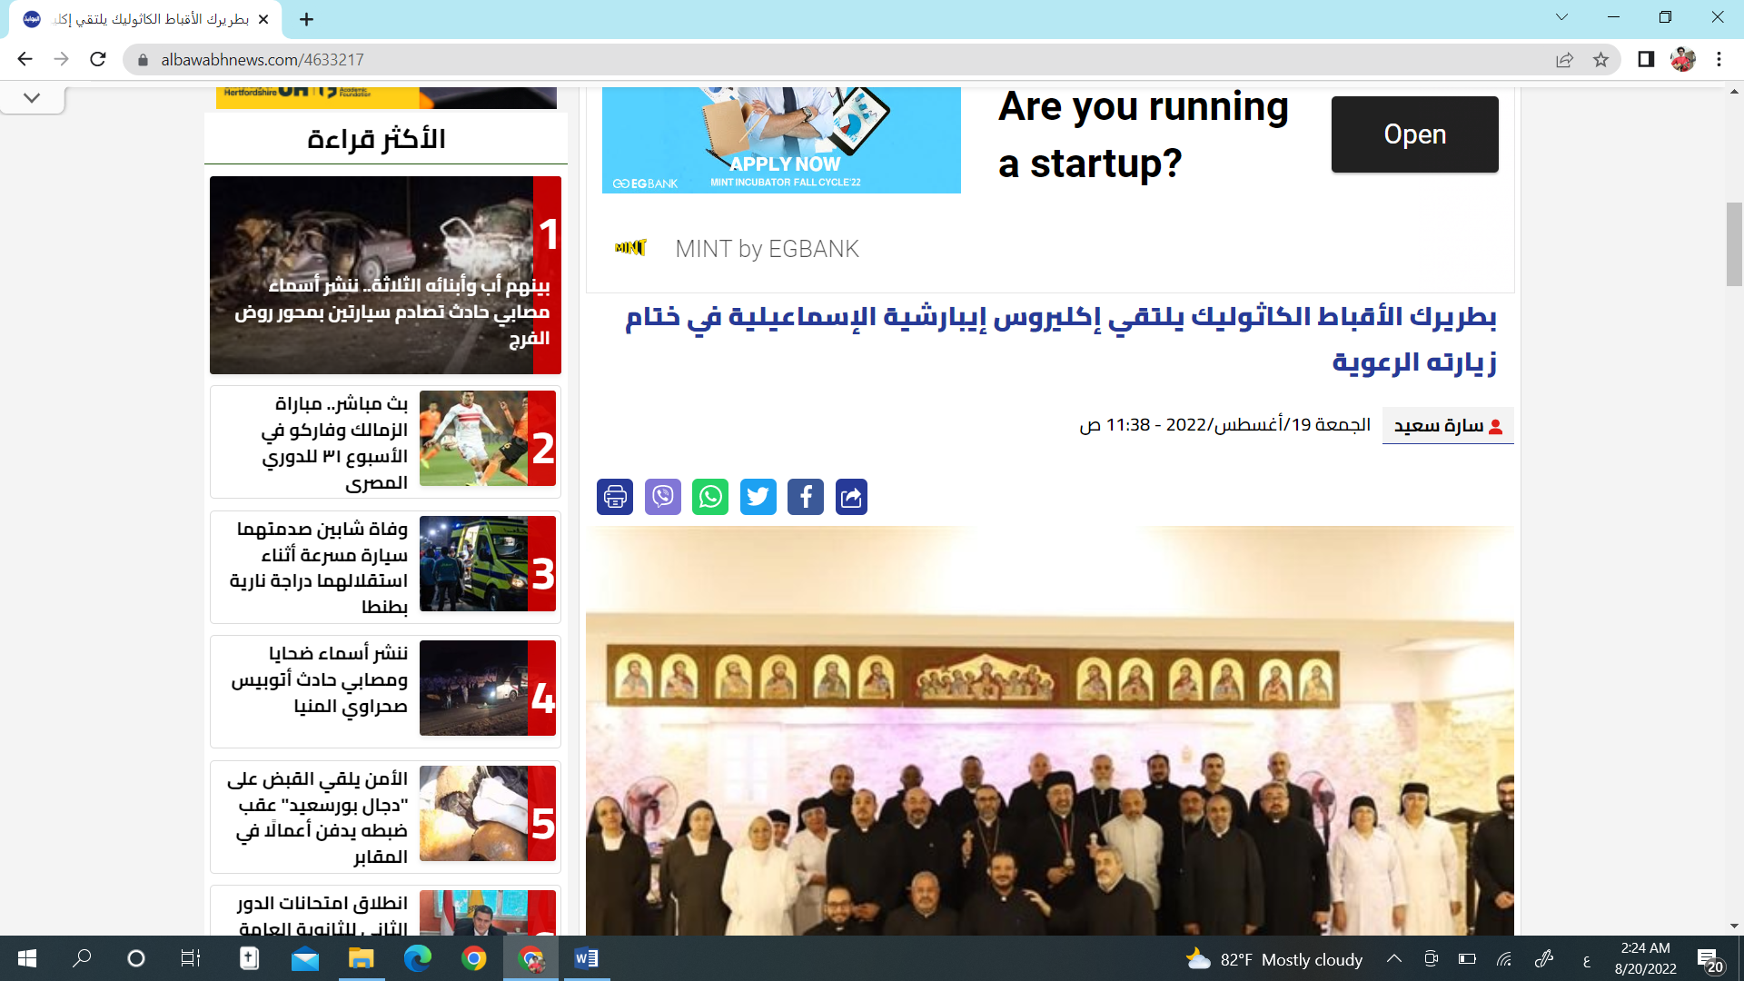This screenshot has height=981, width=1744.
Task: Share article on WhatsApp
Action: click(710, 497)
